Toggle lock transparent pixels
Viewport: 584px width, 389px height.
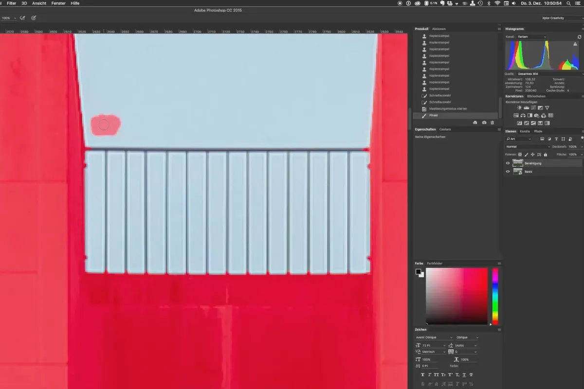click(x=521, y=154)
